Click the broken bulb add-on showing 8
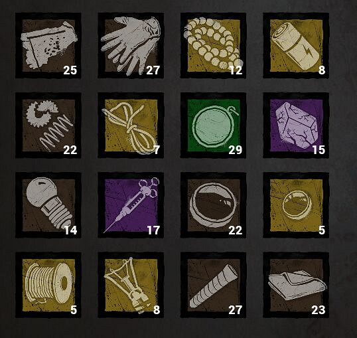The image size is (357, 338). pos(131,285)
